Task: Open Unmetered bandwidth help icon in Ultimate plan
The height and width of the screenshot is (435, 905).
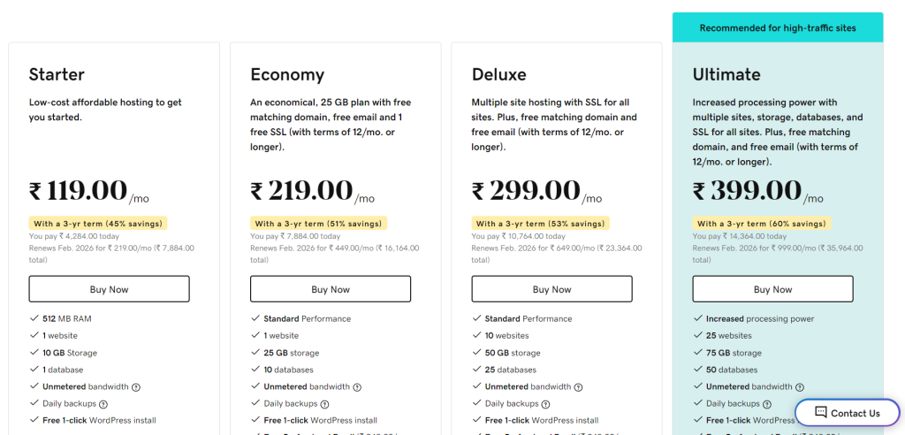Action: pos(799,387)
